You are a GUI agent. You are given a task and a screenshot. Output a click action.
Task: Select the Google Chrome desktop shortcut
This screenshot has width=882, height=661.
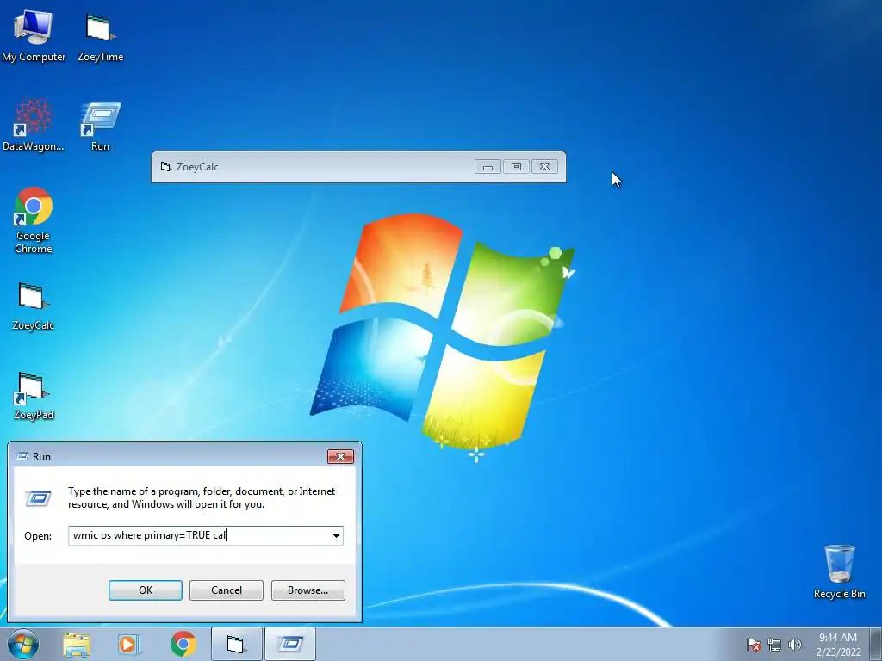pos(34,219)
